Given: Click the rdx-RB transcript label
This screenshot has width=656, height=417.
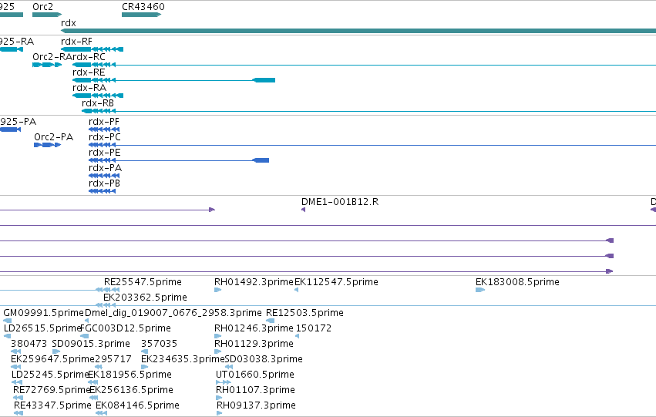Looking at the screenshot, I should (x=97, y=103).
